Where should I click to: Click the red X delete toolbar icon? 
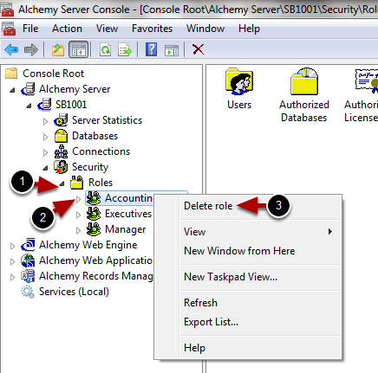198,49
